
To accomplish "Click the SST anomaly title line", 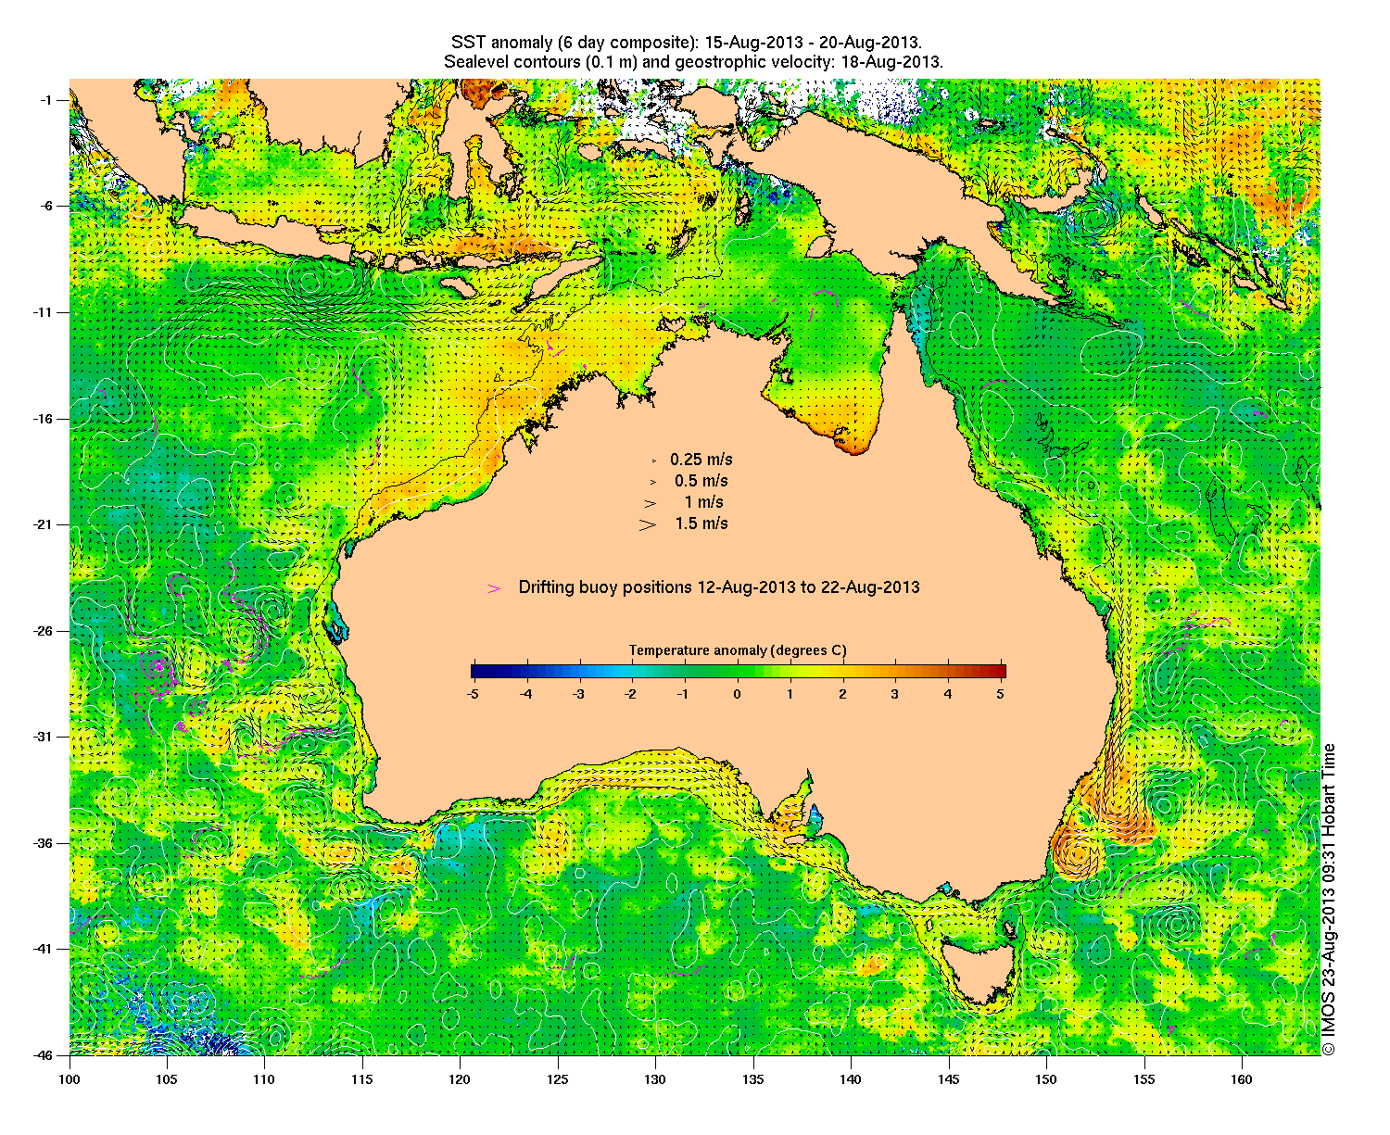I will [x=686, y=43].
